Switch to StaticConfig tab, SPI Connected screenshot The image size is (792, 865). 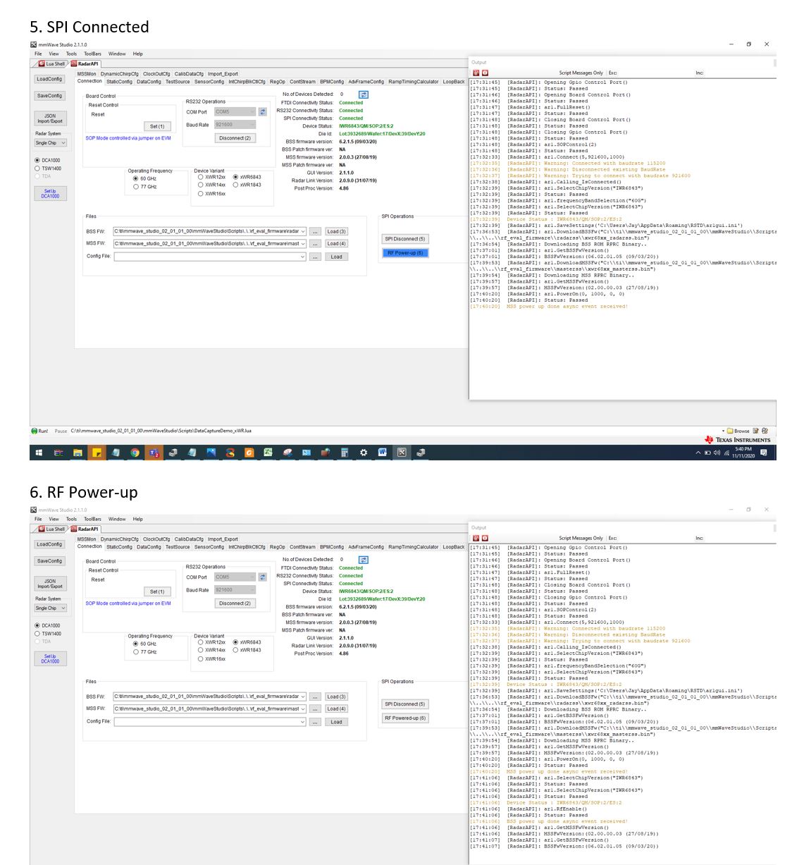tap(119, 82)
